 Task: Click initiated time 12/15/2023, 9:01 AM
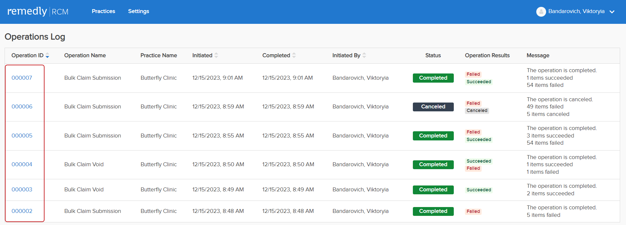217,78
